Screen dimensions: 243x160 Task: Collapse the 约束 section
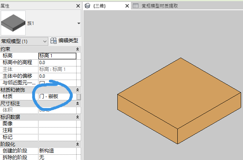coord(77,49)
